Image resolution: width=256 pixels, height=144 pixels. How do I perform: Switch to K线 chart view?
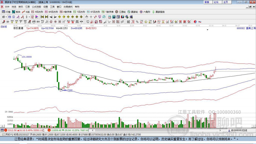click(x=26, y=12)
